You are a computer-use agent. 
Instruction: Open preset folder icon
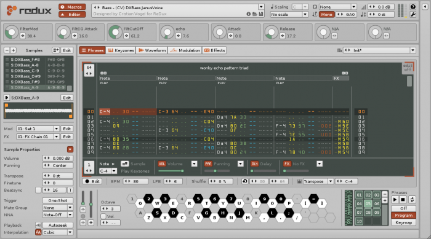click(x=255, y=14)
